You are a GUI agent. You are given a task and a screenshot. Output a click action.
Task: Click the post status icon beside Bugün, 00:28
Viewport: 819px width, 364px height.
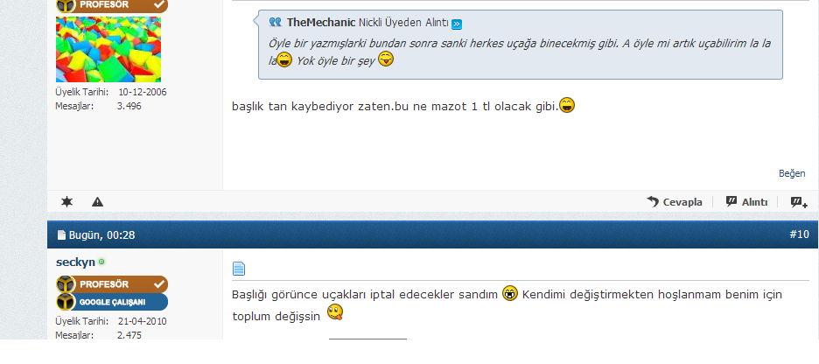tap(61, 235)
